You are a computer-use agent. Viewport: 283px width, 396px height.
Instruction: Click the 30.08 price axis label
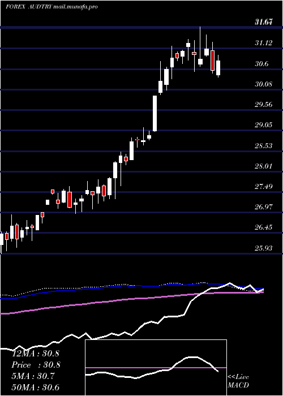(x=264, y=84)
